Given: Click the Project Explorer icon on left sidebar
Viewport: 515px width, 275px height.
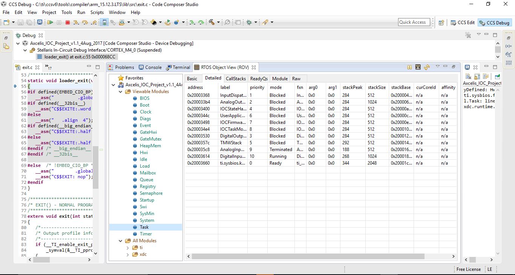Looking at the screenshot, I should [6, 46].
